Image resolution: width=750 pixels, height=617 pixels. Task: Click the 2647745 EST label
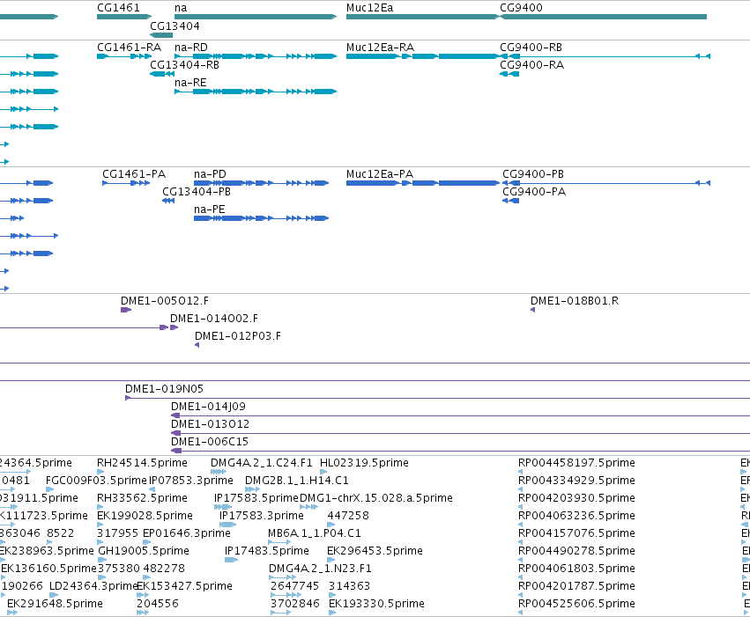tap(294, 586)
